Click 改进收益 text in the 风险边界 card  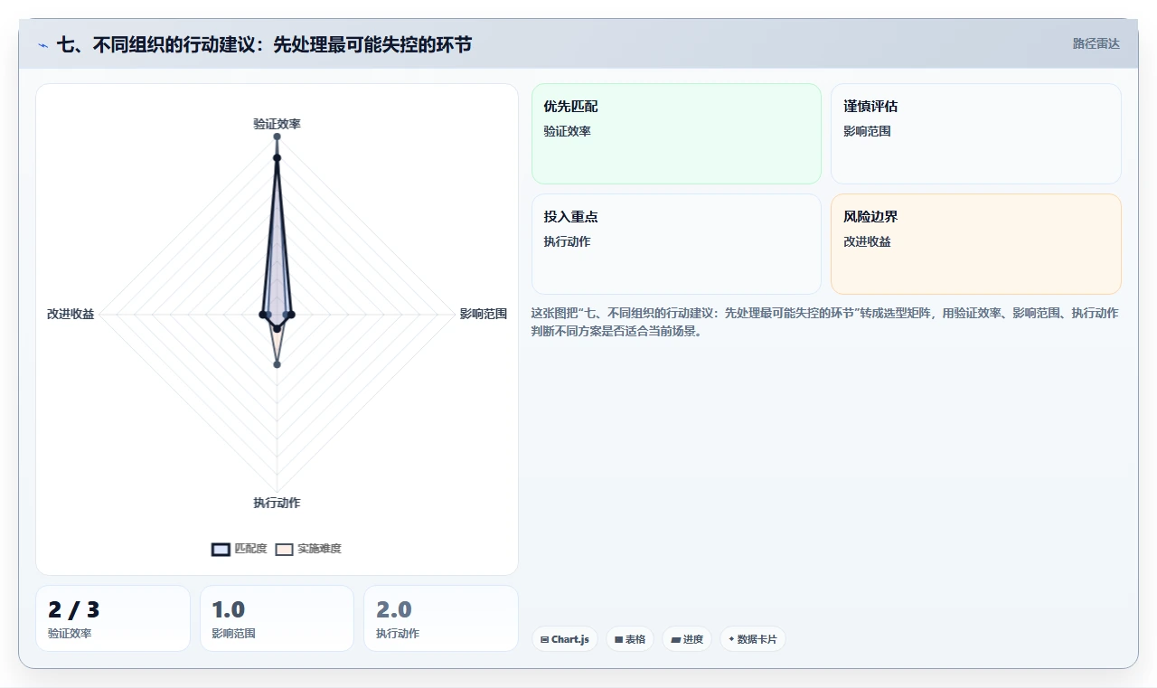click(x=867, y=241)
